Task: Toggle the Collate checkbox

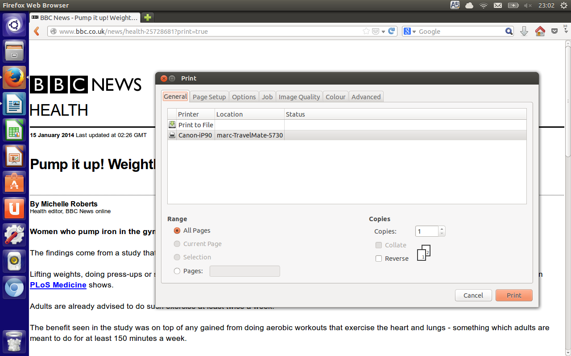Action: (379, 245)
